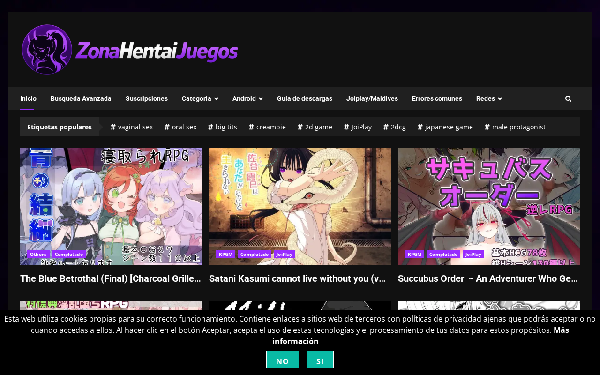
Task: Go to the Inicio menu item
Action: (x=28, y=98)
